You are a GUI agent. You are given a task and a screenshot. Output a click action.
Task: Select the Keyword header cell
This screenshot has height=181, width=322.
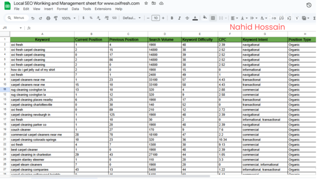click(42, 40)
